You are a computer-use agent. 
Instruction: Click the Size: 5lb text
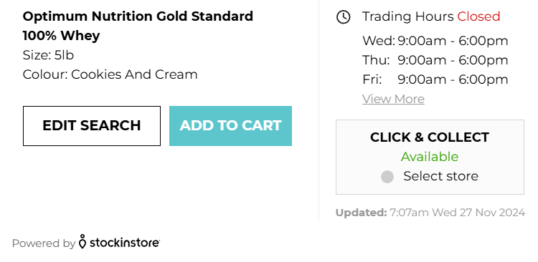[x=48, y=55]
